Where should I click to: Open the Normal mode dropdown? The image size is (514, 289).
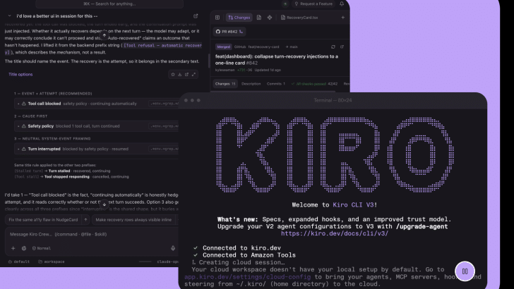coord(41,248)
